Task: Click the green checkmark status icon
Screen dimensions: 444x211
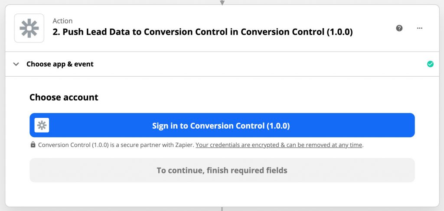Action: (430, 64)
